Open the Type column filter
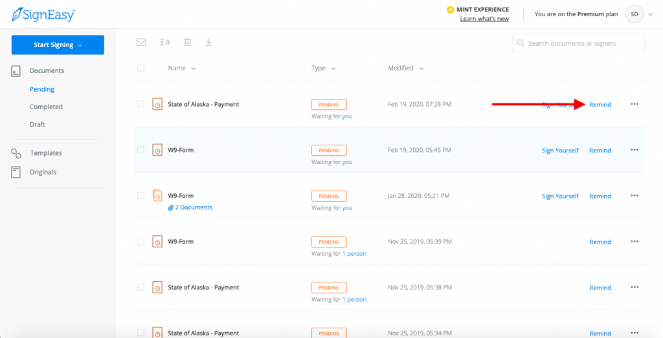The height and width of the screenshot is (338, 663). click(324, 68)
